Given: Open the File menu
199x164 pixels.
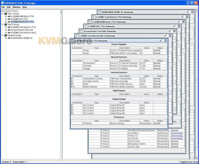Looking at the screenshot, I should click(x=3, y=7).
